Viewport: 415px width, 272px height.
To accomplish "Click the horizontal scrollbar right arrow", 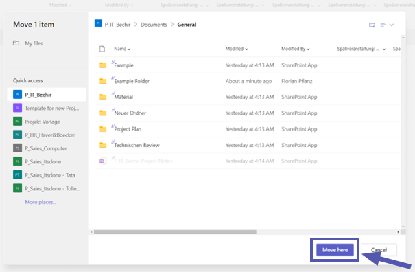I will (x=398, y=232).
